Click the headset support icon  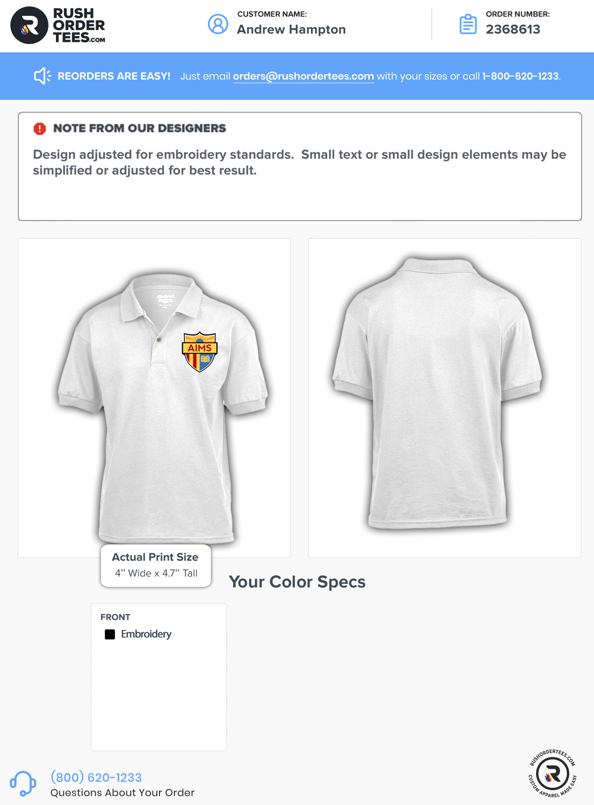click(x=23, y=784)
